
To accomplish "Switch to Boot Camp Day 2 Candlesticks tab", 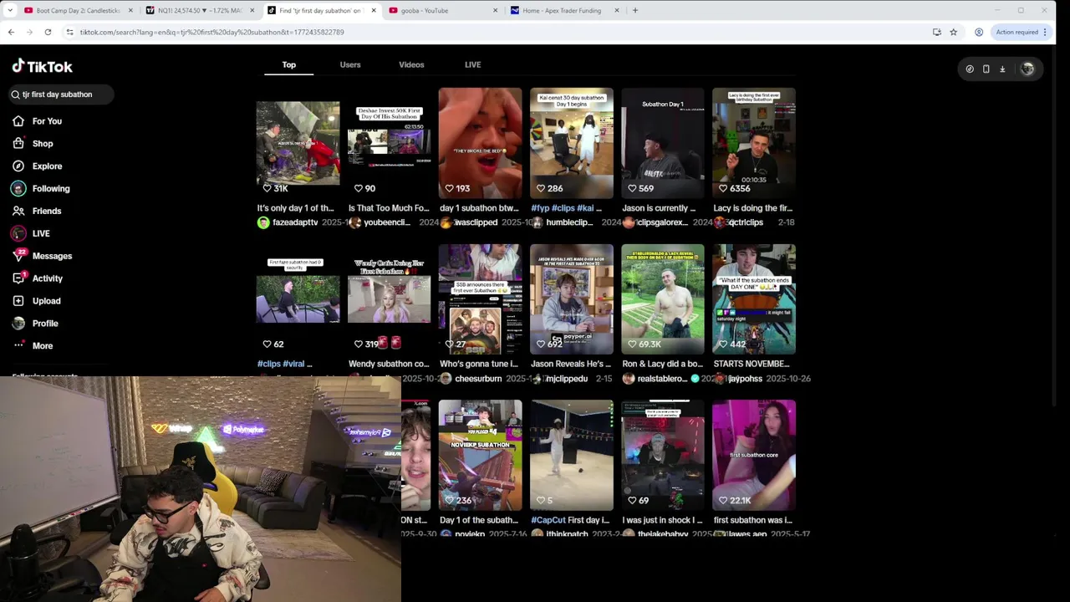I will (x=77, y=11).
